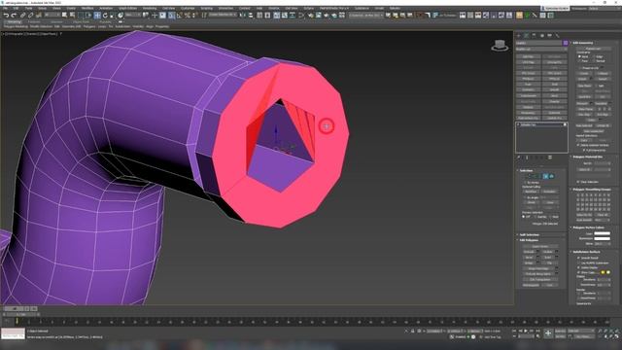Click the Align tool icon
Viewport: 622px width, 350px height.
[251, 16]
